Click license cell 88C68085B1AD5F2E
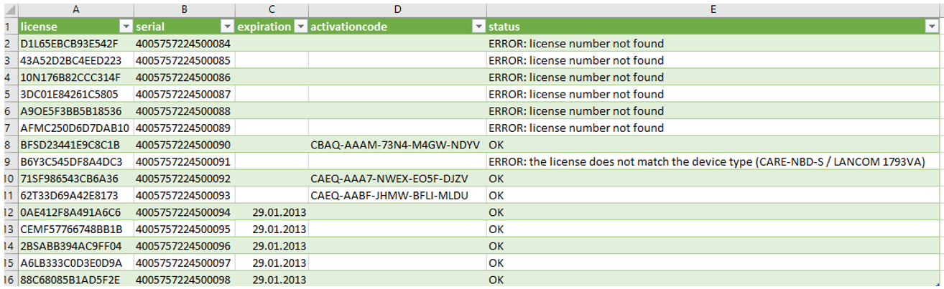Screen dimensions: 944x289 click(70, 280)
